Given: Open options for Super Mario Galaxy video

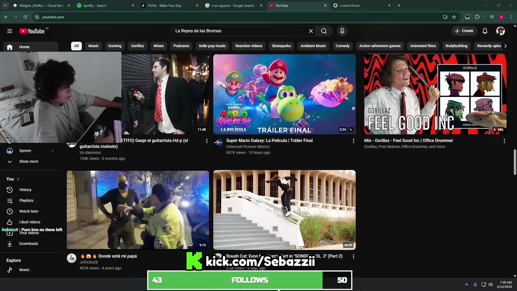Looking at the screenshot, I should (353, 141).
